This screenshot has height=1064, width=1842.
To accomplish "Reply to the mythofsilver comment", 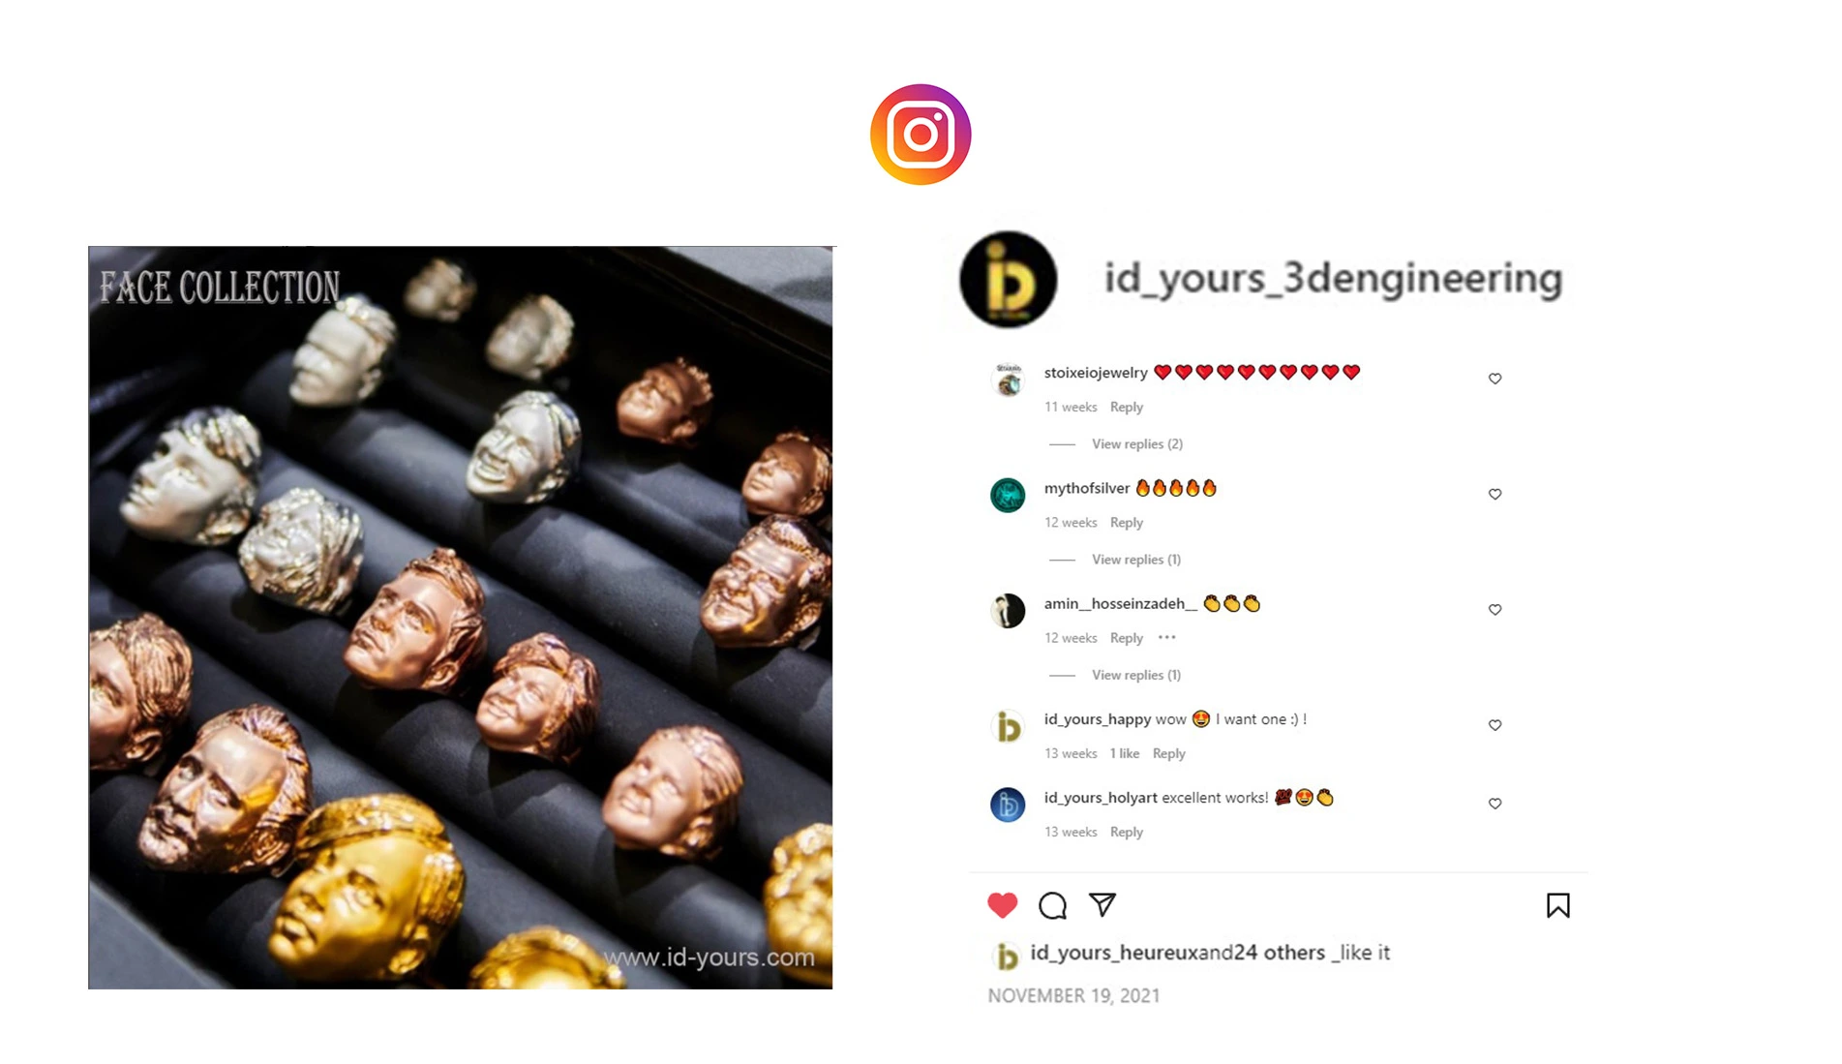I will [x=1126, y=522].
